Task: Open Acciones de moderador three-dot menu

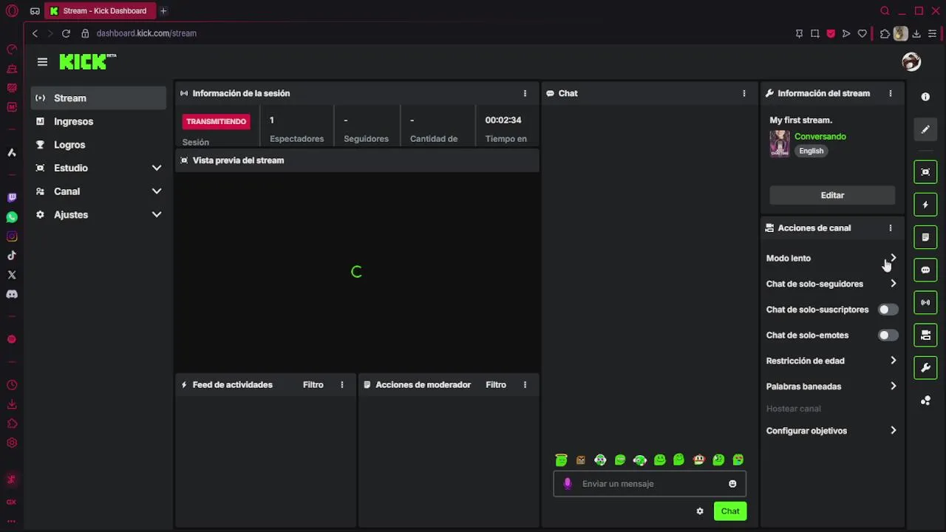Action: tap(525, 385)
